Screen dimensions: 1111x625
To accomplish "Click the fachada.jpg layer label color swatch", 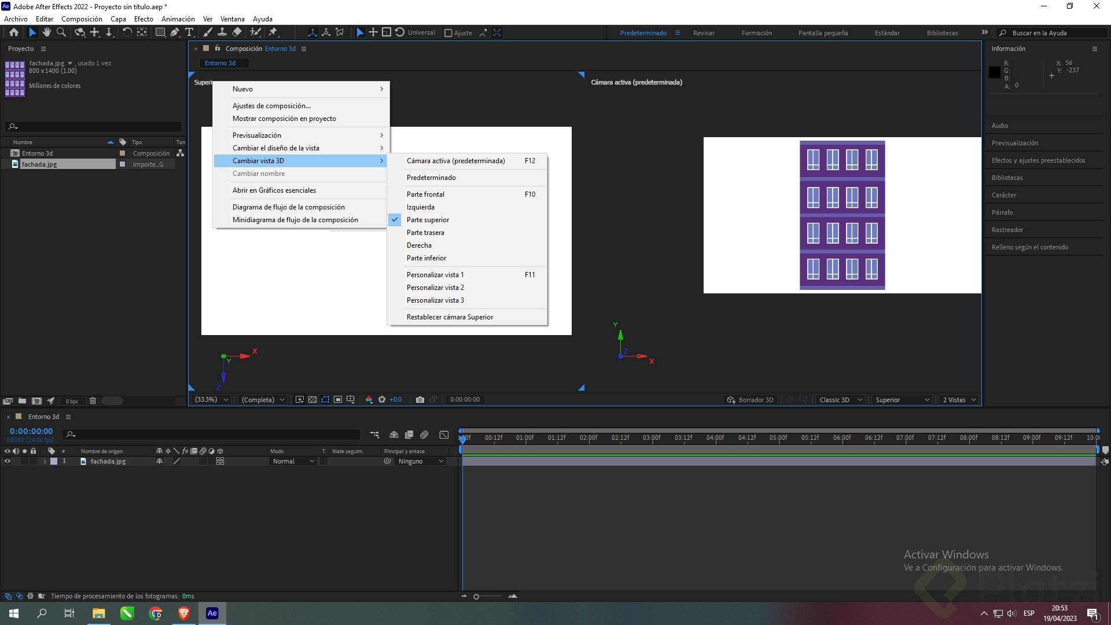I will (x=54, y=461).
